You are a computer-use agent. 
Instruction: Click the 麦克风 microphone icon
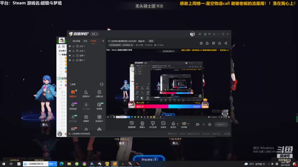pyautogui.click(x=173, y=124)
